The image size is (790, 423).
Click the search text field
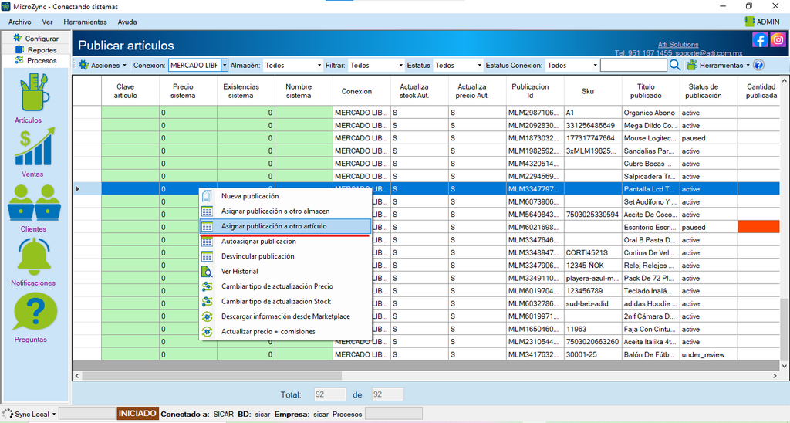tap(633, 65)
